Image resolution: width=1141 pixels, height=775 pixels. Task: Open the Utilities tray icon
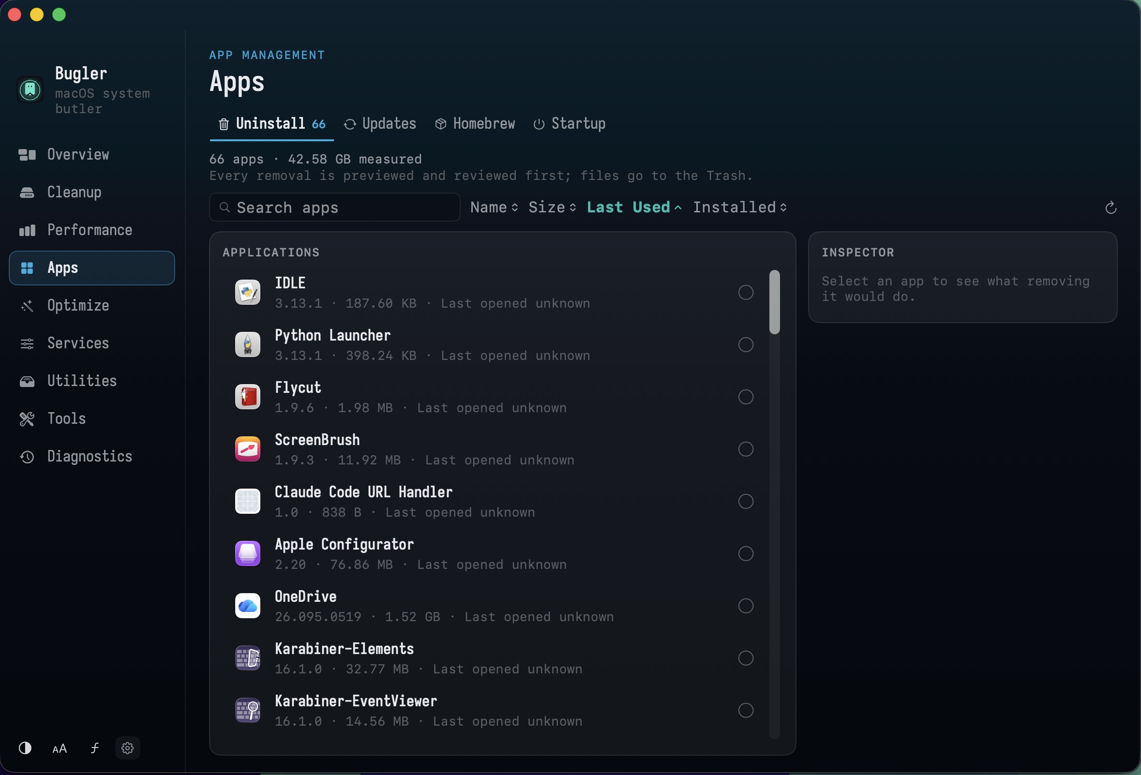27,381
